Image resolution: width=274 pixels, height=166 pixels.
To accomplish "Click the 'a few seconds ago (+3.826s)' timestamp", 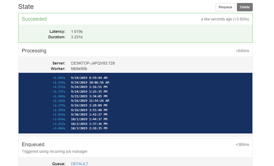I will [225, 19].
